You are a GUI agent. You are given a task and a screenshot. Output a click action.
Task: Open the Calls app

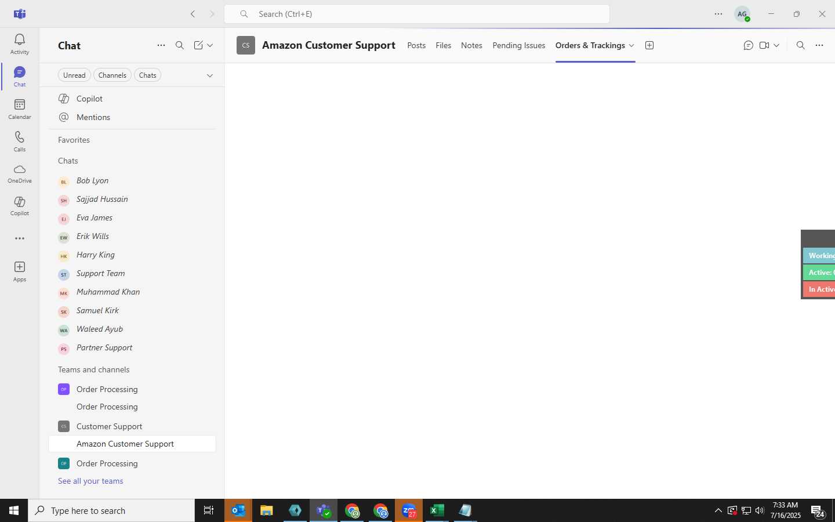tap(19, 142)
